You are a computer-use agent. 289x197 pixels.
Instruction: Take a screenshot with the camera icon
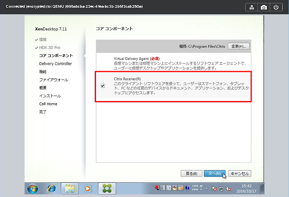[264, 7]
